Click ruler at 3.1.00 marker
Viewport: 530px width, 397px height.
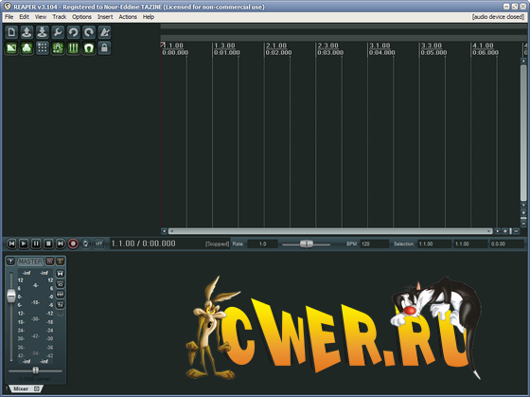coord(380,45)
